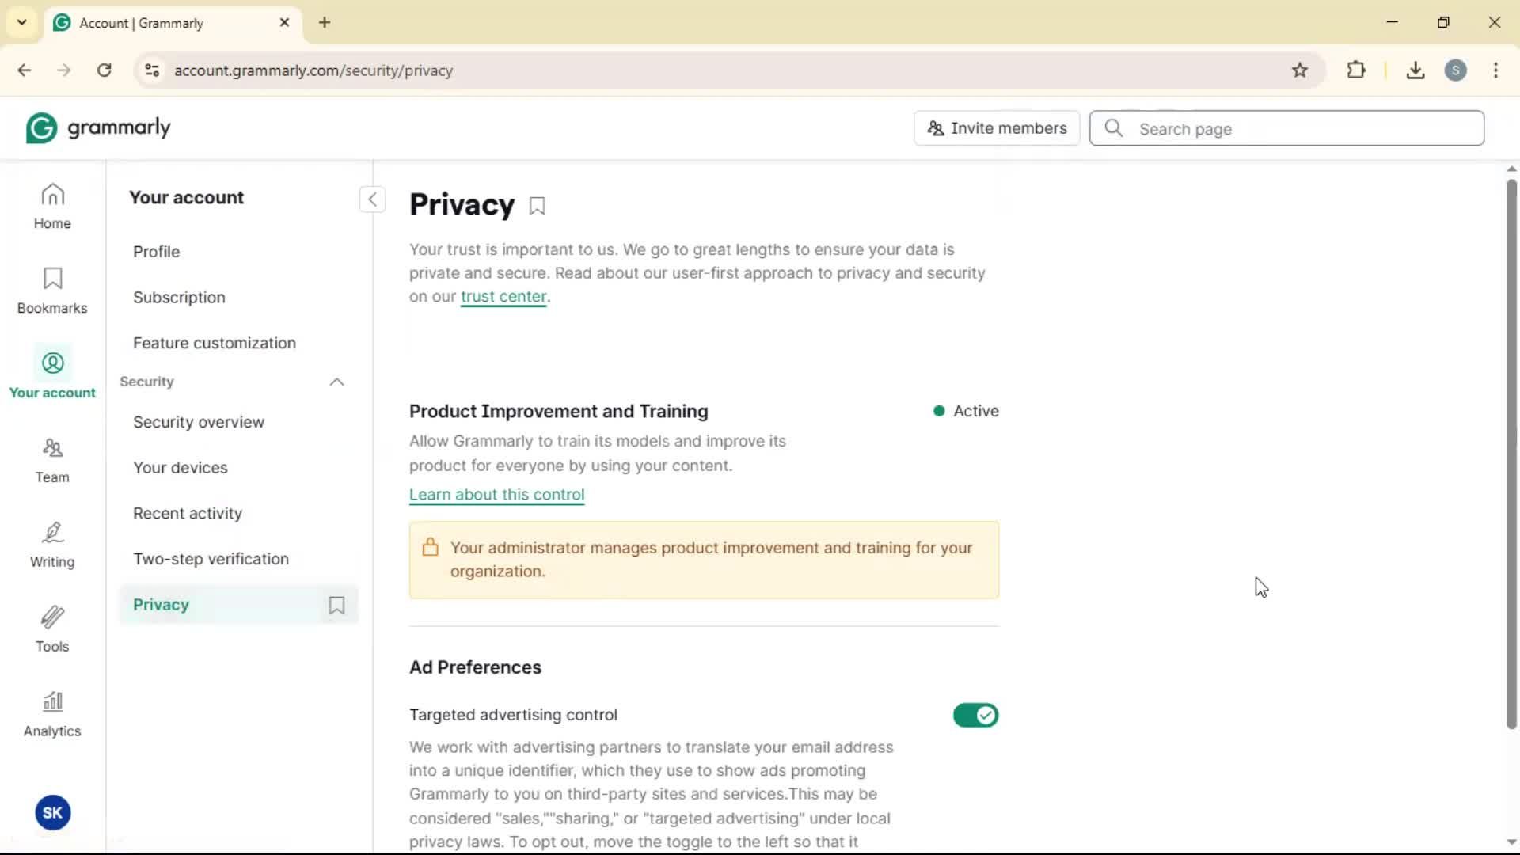Open the trust center link
The height and width of the screenshot is (855, 1520).
503,297
